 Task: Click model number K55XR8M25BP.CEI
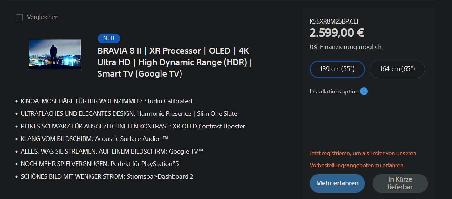click(334, 22)
